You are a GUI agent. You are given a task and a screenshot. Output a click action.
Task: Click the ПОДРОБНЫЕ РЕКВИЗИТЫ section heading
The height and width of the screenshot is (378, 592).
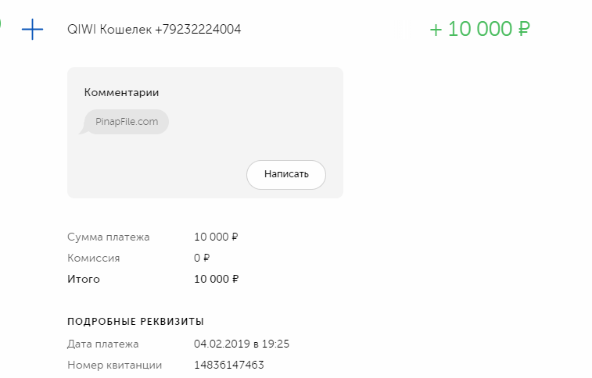click(136, 321)
